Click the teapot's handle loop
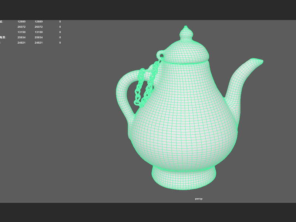The width and height of the screenshot is (296, 222). tap(125, 94)
